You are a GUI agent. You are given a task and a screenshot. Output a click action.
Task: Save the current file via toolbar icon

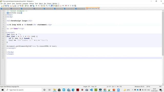click(6, 6)
